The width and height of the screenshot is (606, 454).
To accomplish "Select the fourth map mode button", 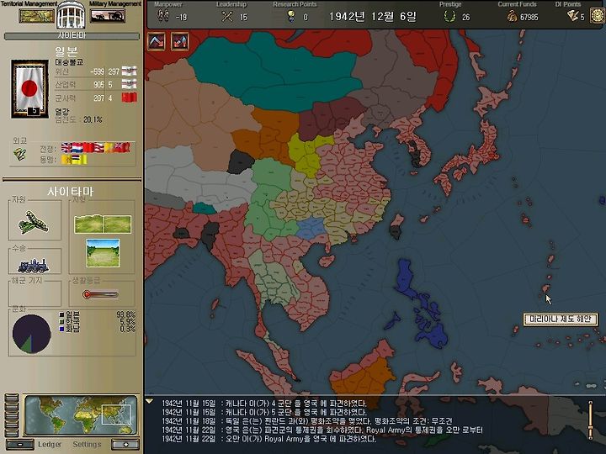I will (x=11, y=424).
